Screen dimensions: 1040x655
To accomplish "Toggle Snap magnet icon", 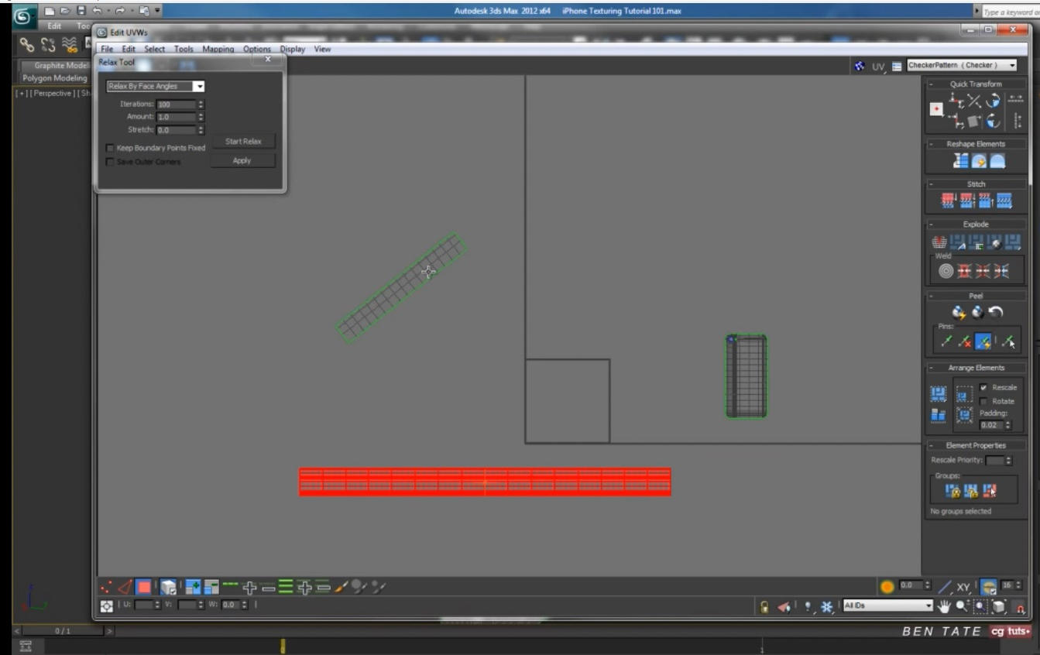I will pyautogui.click(x=1020, y=607).
